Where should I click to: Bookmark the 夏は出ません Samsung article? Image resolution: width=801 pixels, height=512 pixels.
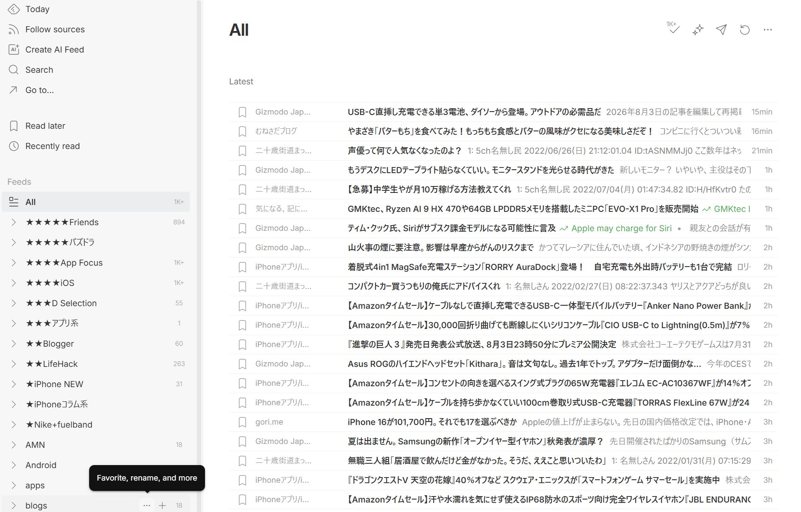click(242, 441)
